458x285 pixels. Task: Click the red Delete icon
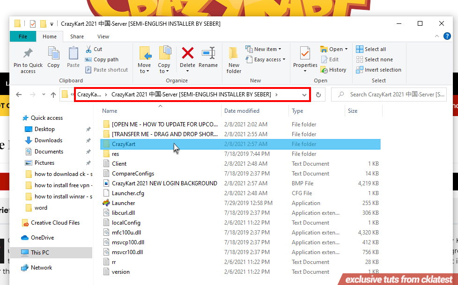pos(187,53)
